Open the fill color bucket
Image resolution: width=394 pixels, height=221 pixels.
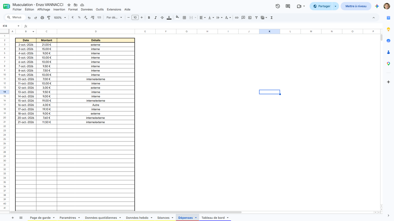coord(177,17)
